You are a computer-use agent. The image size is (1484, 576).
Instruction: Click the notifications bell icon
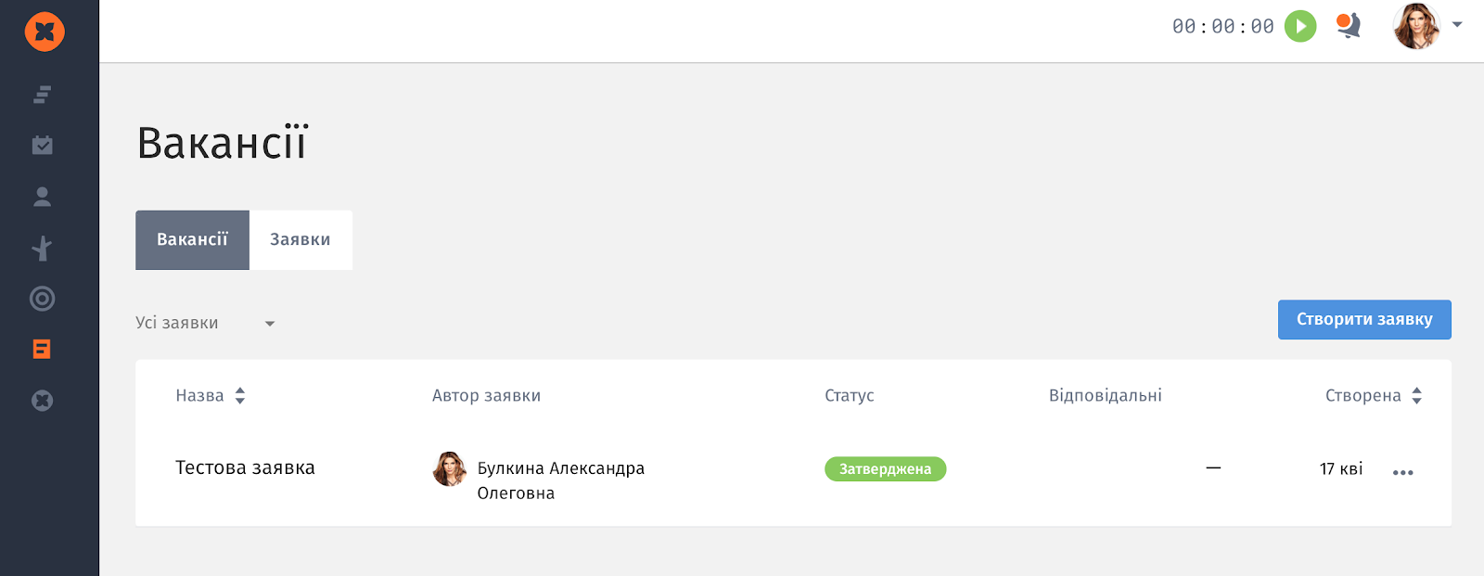[1349, 25]
